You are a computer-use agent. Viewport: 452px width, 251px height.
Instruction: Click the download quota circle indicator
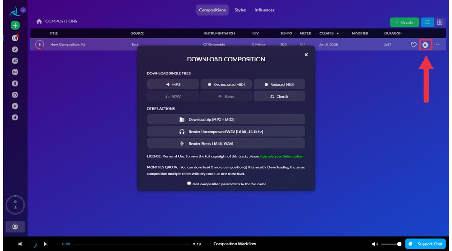tap(15, 205)
